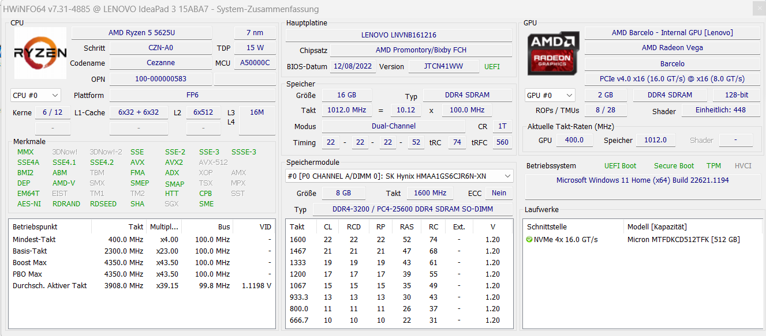Select the OPN 100-000000583 field
Screen dimensions: 766x336
(x=161, y=79)
